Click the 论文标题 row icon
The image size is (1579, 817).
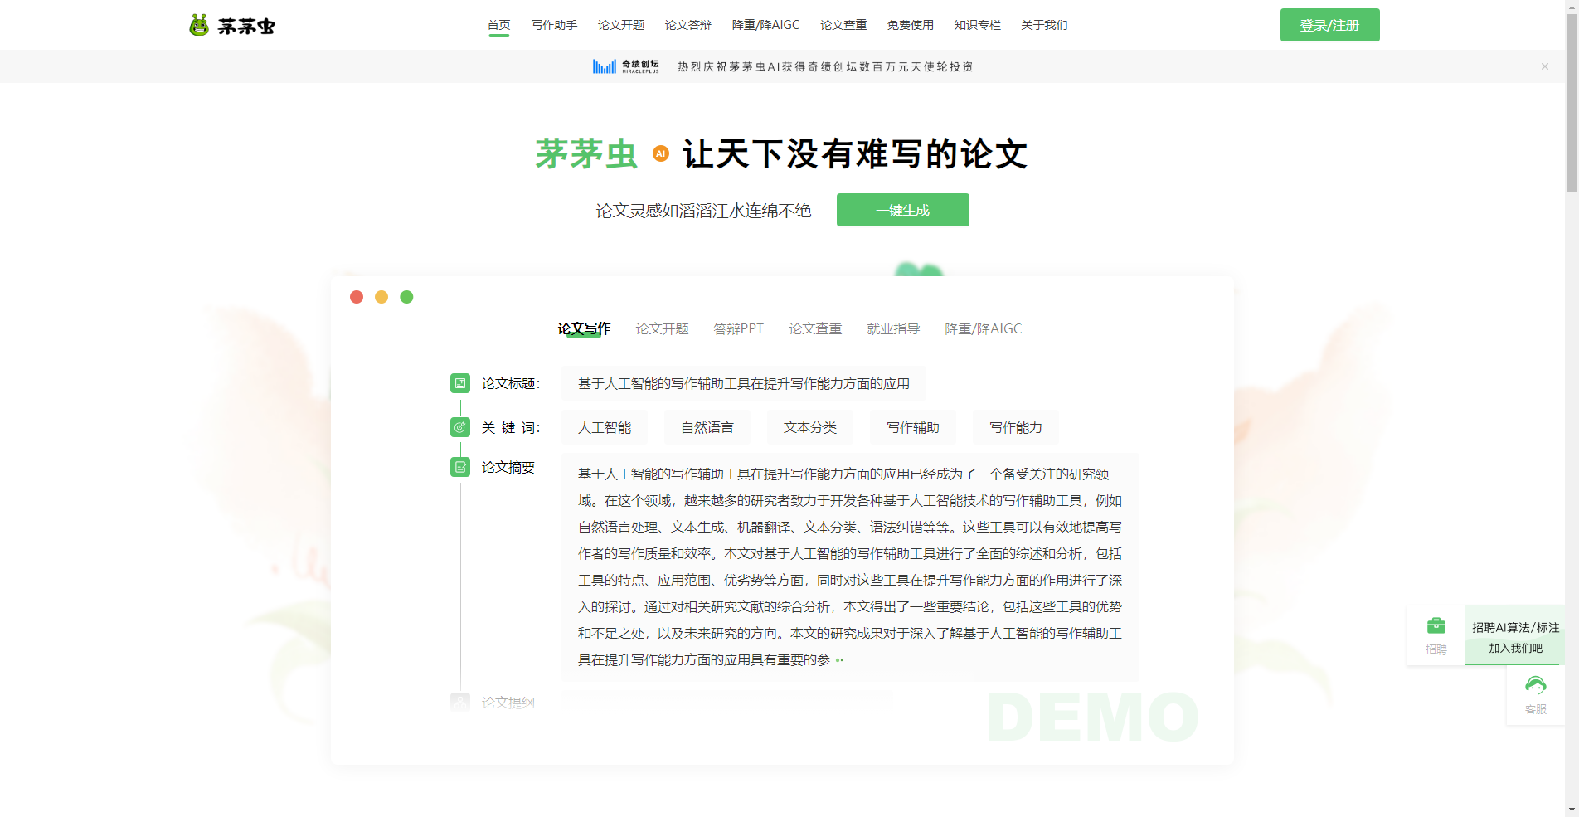tap(460, 383)
